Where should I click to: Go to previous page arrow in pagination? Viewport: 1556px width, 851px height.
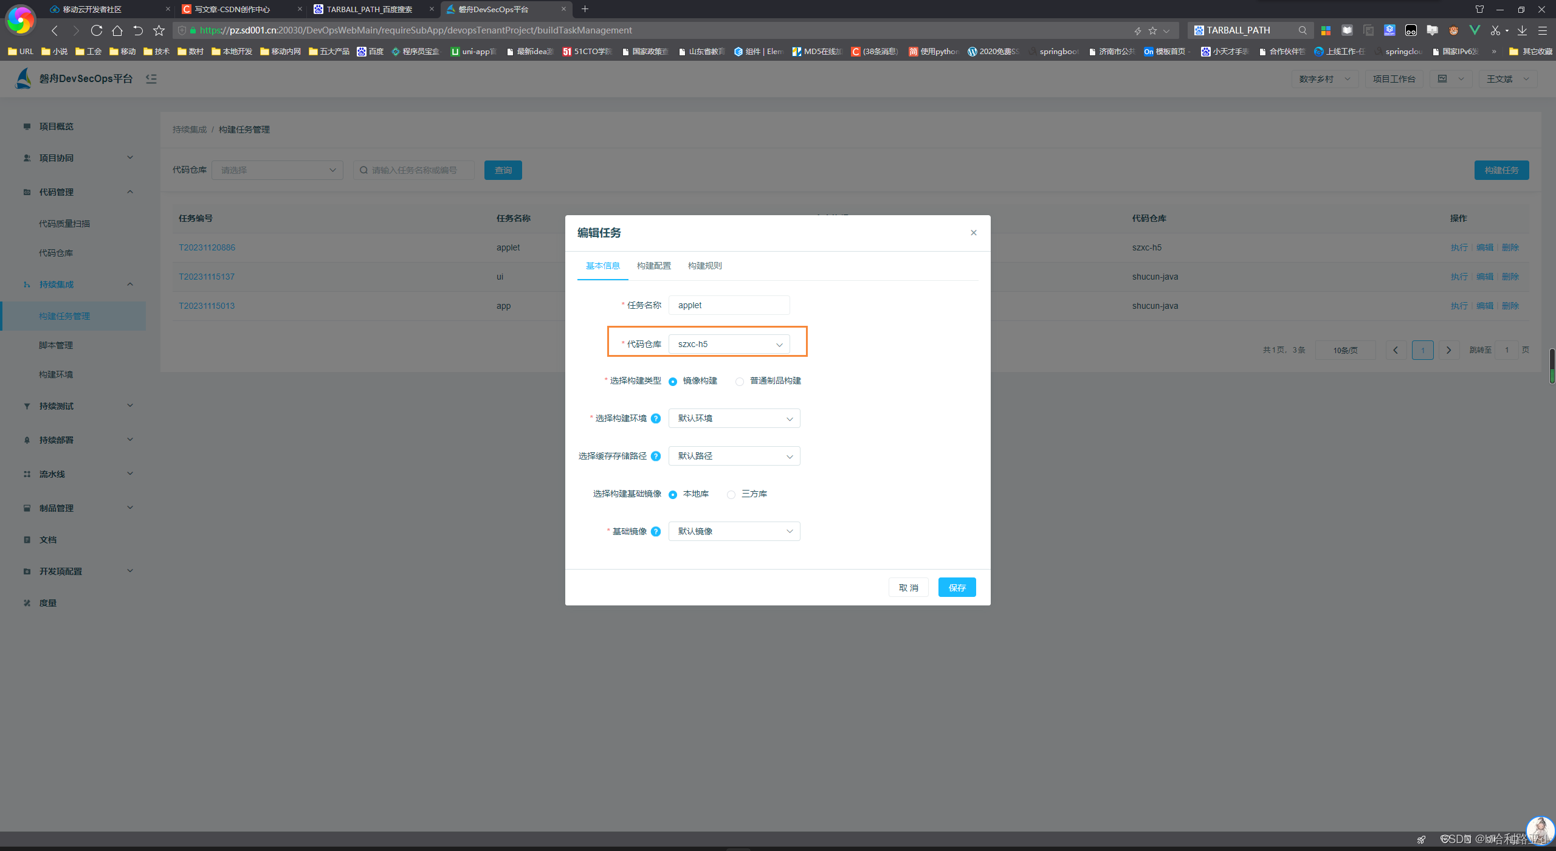(x=1396, y=350)
